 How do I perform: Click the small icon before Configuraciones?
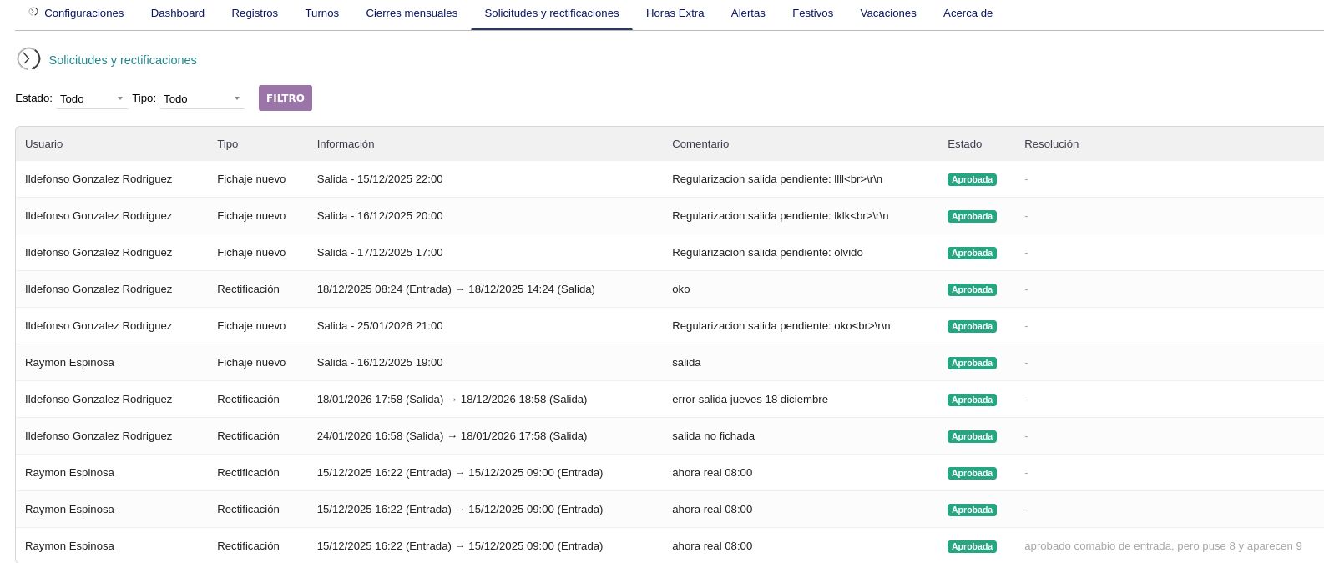coord(33,13)
